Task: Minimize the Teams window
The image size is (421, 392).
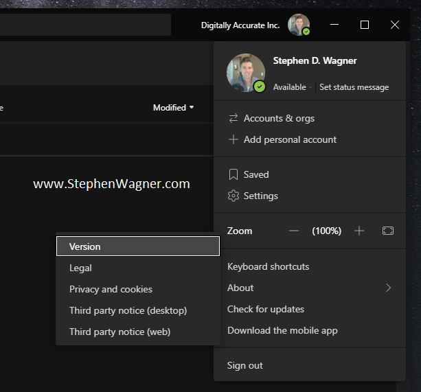Action: point(334,25)
